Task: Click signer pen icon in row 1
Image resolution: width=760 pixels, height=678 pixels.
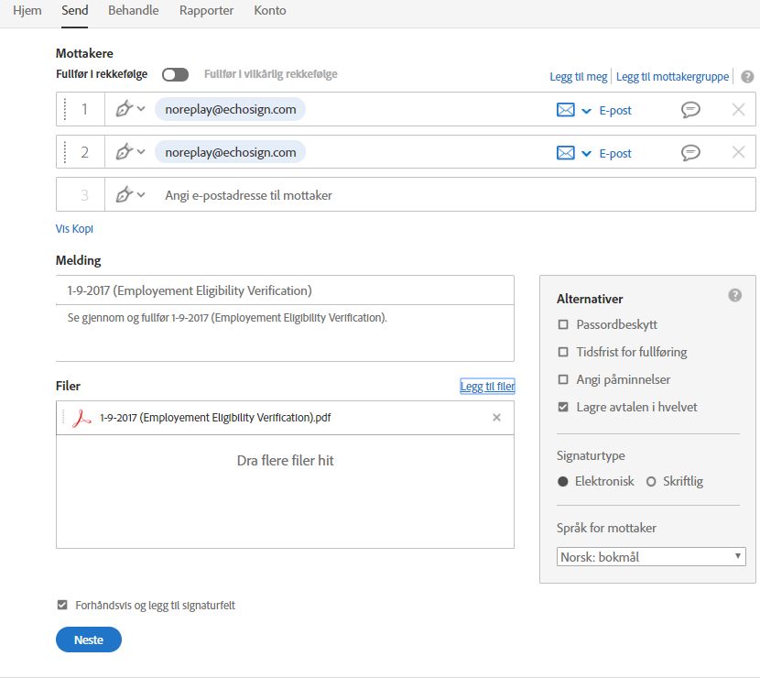Action: click(125, 109)
